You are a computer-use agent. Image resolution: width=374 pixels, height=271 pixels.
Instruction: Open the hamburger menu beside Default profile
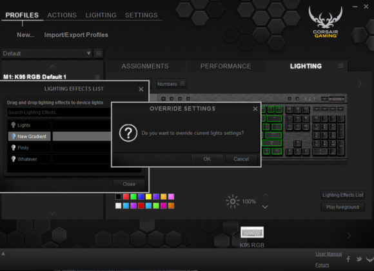[x=99, y=54]
